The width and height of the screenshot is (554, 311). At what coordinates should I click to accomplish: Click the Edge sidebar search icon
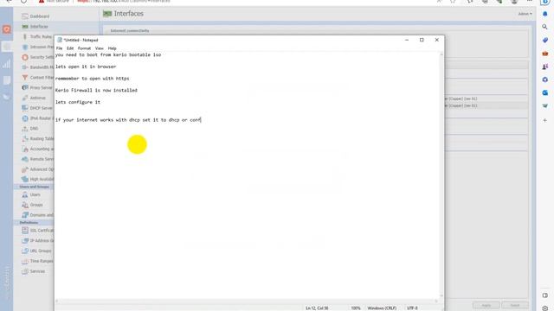point(544,27)
